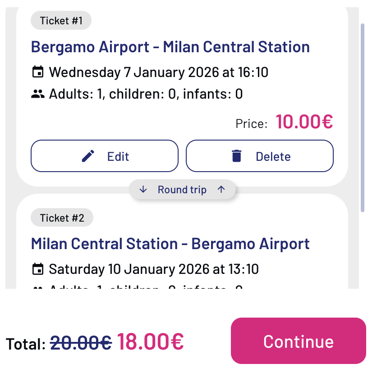Click the discounted 18.00€ total
This screenshot has height=373, width=377.
click(x=150, y=341)
